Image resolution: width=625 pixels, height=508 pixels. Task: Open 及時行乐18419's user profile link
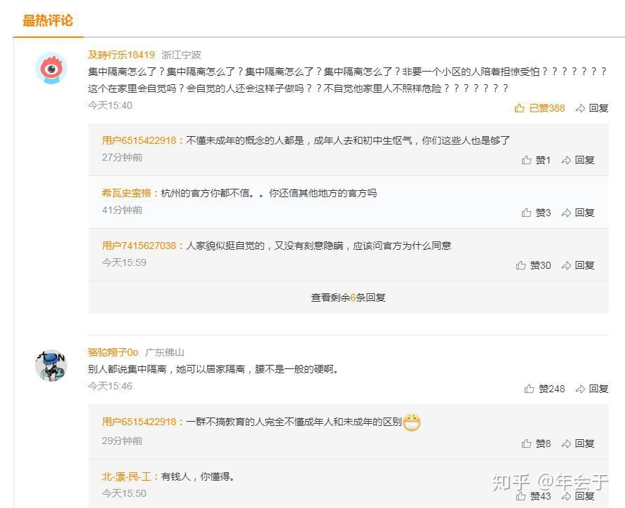point(121,55)
